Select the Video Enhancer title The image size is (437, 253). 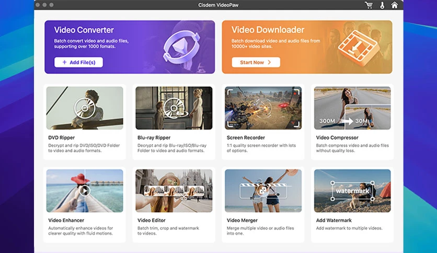66,221
